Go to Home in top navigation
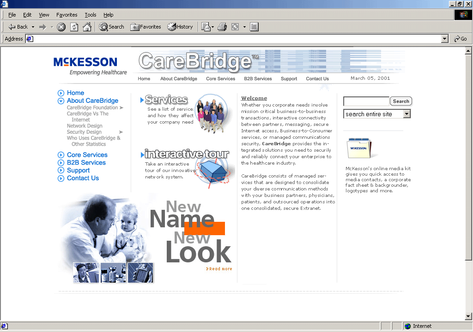This screenshot has width=473, height=332. coord(144,79)
